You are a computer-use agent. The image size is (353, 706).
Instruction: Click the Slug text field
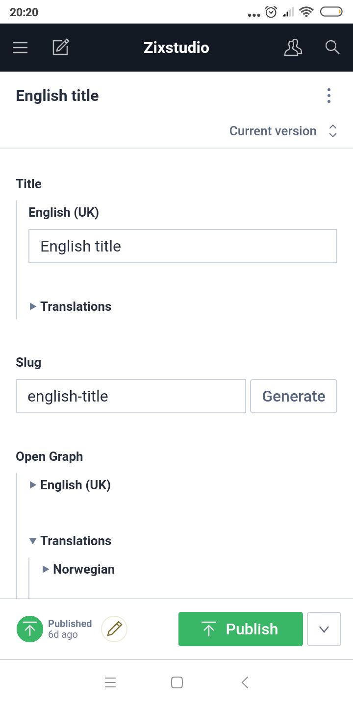(x=130, y=396)
